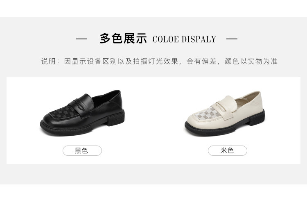Click the black heel of beige loafer
This screenshot has width=307, height=214.
click(257, 118)
